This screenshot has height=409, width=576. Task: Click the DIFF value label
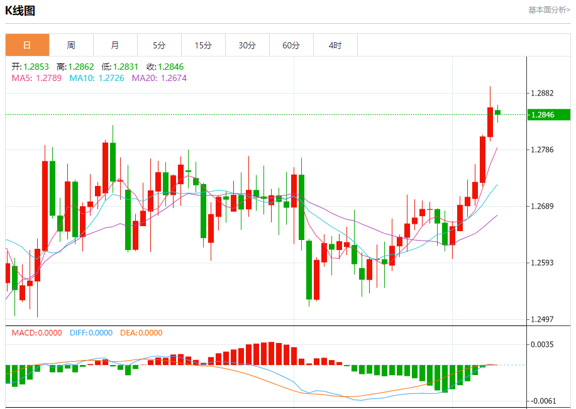pyautogui.click(x=91, y=332)
